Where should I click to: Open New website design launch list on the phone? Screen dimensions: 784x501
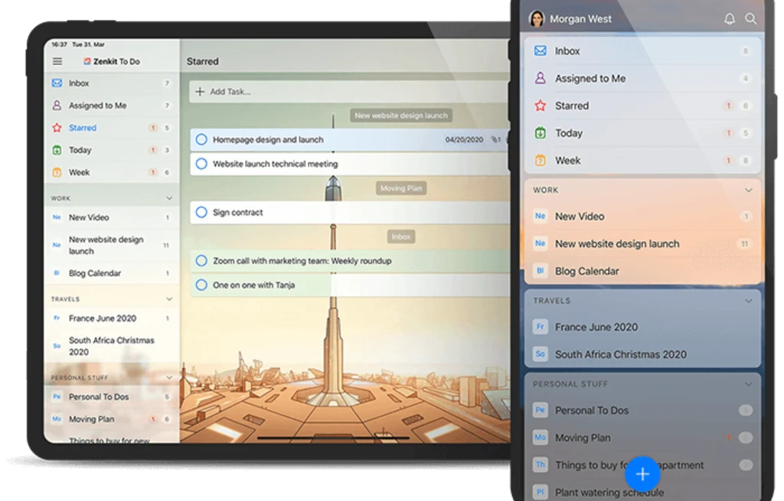(x=642, y=244)
